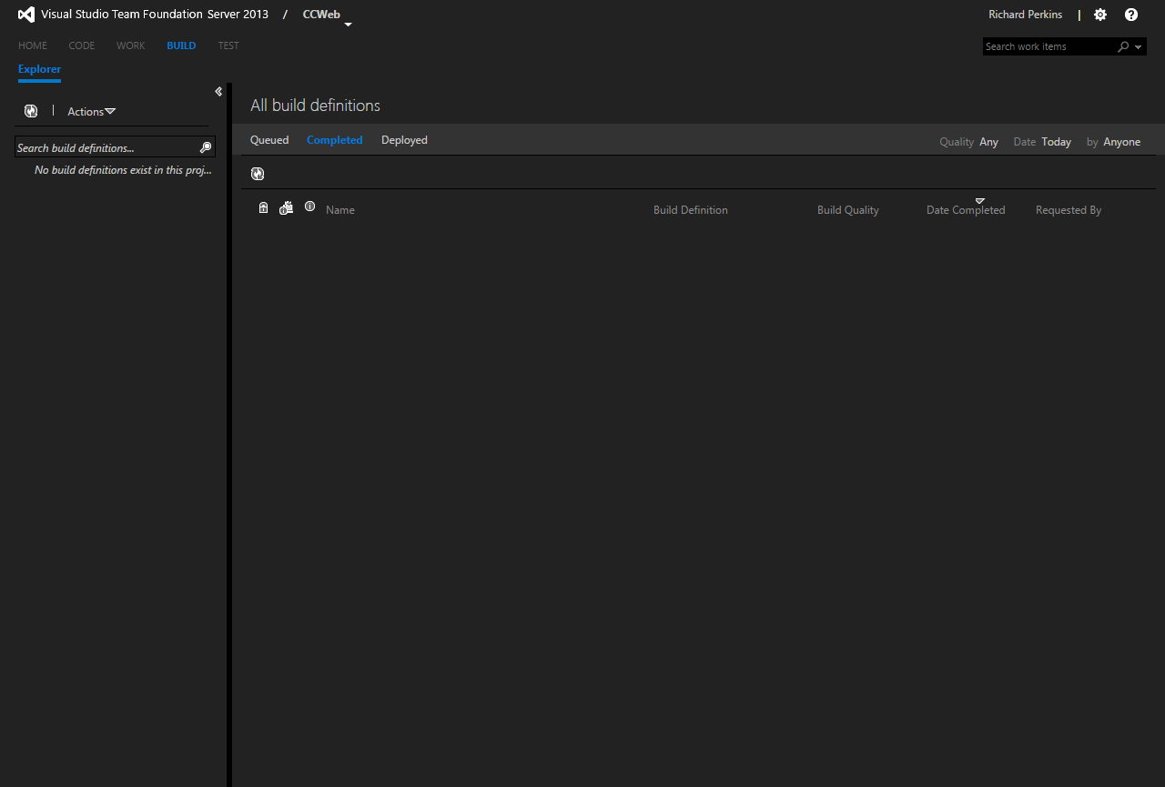Switch to the Completed builds tab
Screen dimensions: 1165x787
coord(335,140)
